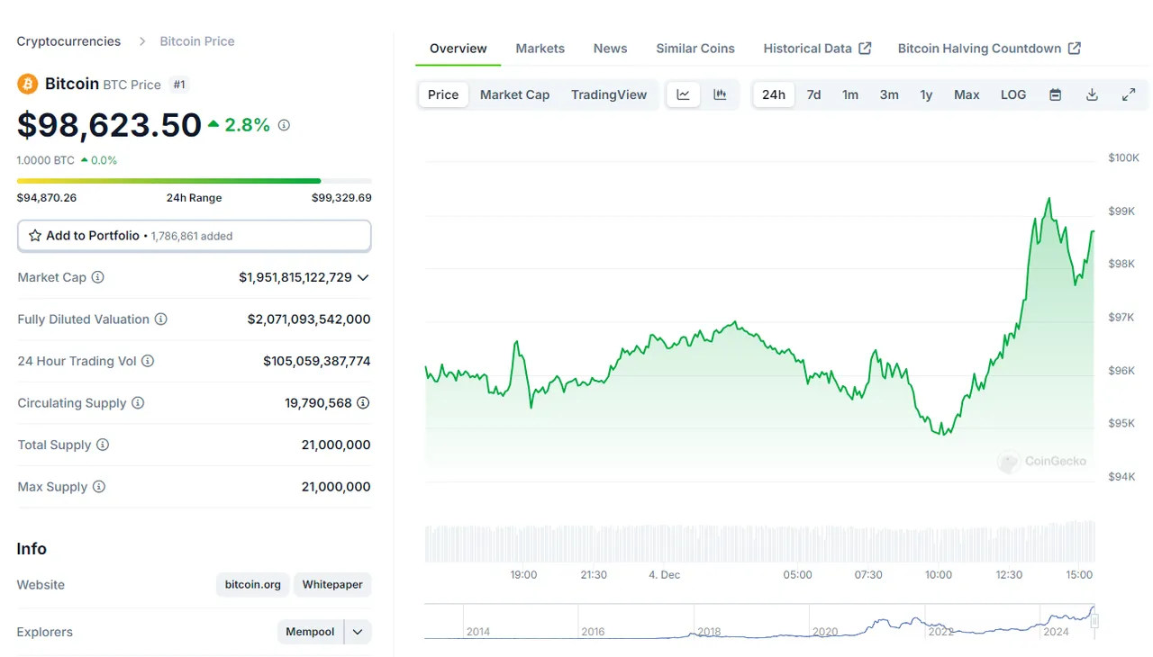The height and width of the screenshot is (657, 1153).
Task: Click the volume bars below the price chart
Action: pyautogui.click(x=759, y=542)
